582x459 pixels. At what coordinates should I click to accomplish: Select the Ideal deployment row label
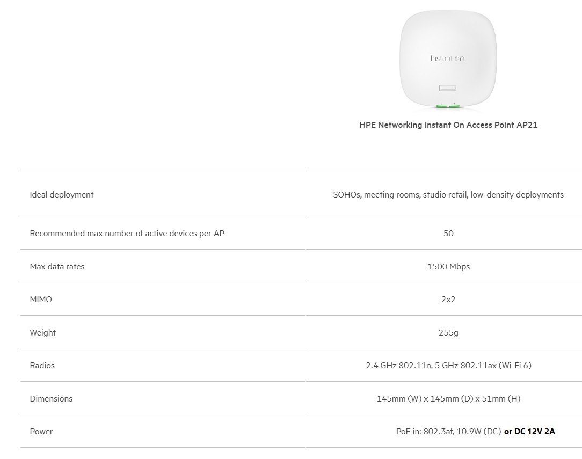coord(62,195)
